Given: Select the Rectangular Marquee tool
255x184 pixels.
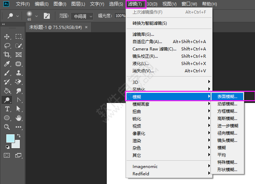Looking at the screenshot, I should [x=18, y=37].
